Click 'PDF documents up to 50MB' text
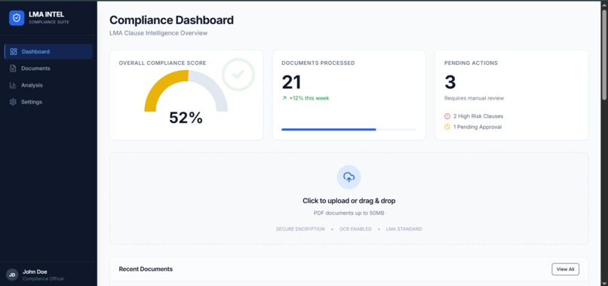The height and width of the screenshot is (286, 608). [349, 213]
